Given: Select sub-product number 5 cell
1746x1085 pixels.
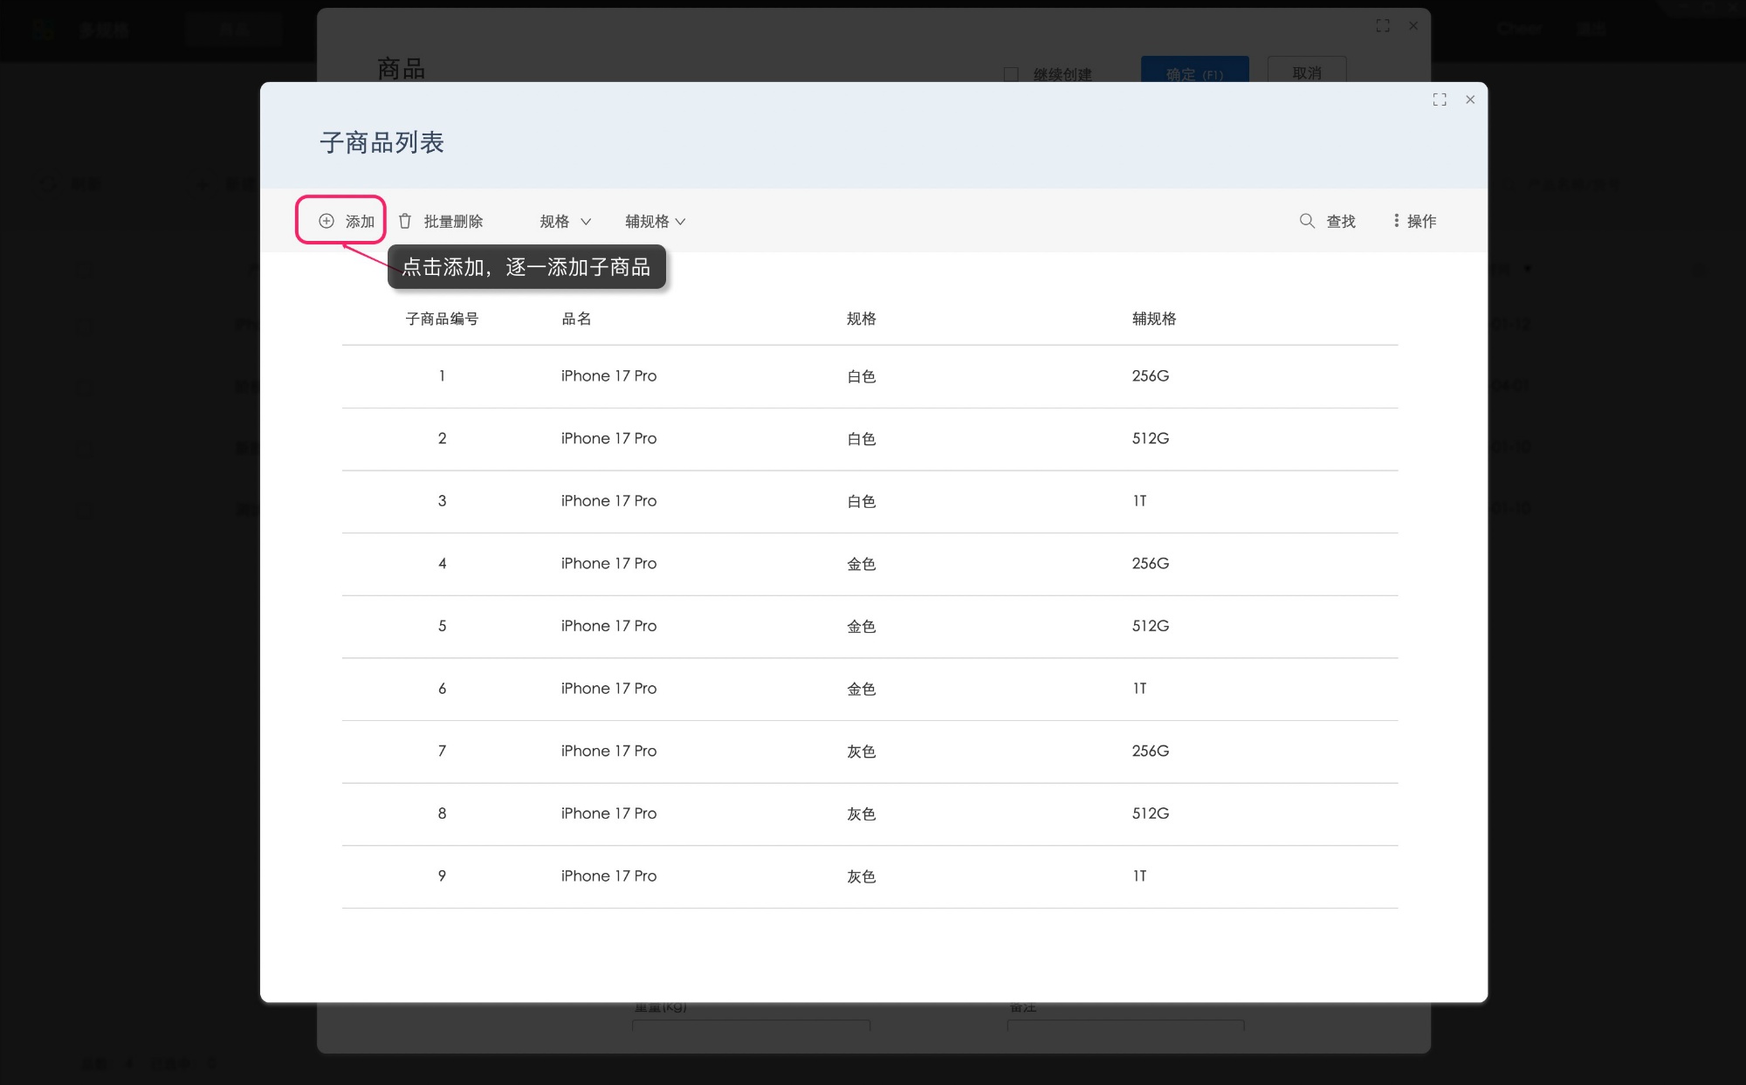Looking at the screenshot, I should point(442,626).
